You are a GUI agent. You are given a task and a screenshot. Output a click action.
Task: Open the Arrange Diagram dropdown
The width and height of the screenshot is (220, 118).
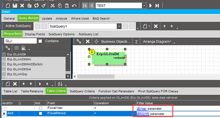[x=157, y=42]
